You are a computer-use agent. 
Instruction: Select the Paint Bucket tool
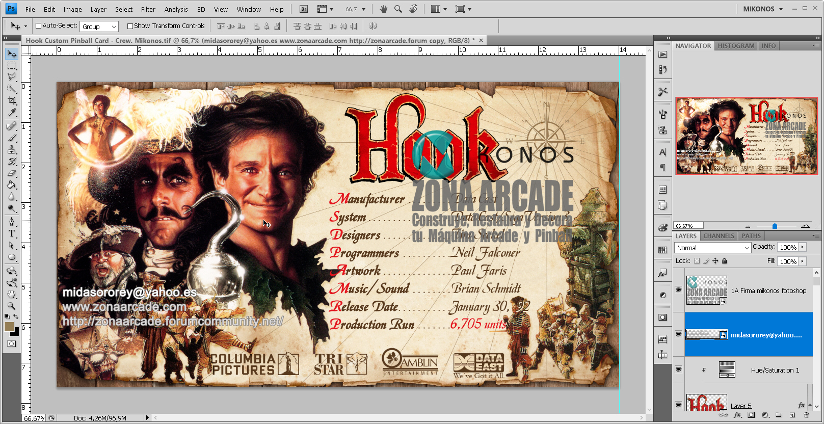12,185
